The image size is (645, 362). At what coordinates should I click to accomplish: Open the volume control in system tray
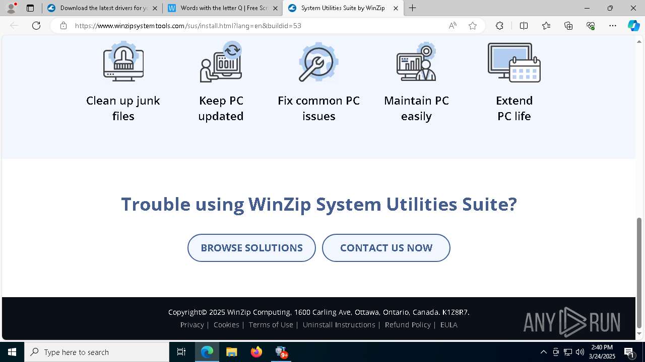point(580,352)
